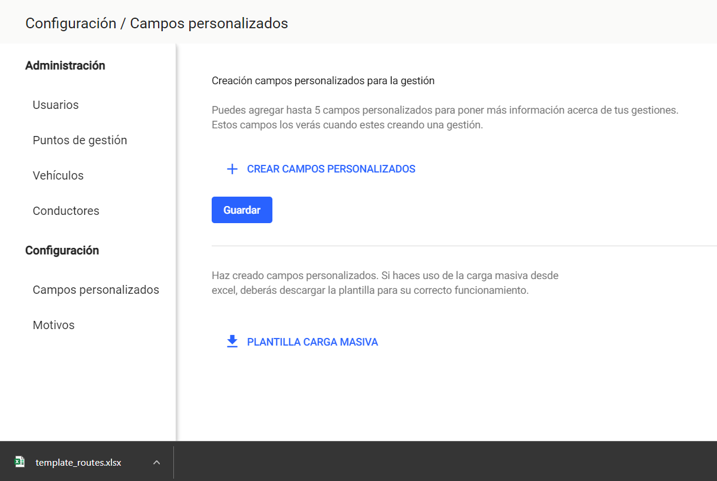Click the download icon next to PLANTILLA CARGA MASIVA
717x481 pixels.
232,341
